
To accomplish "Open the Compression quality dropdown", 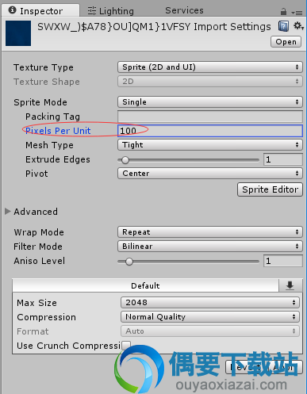I will click(210, 317).
